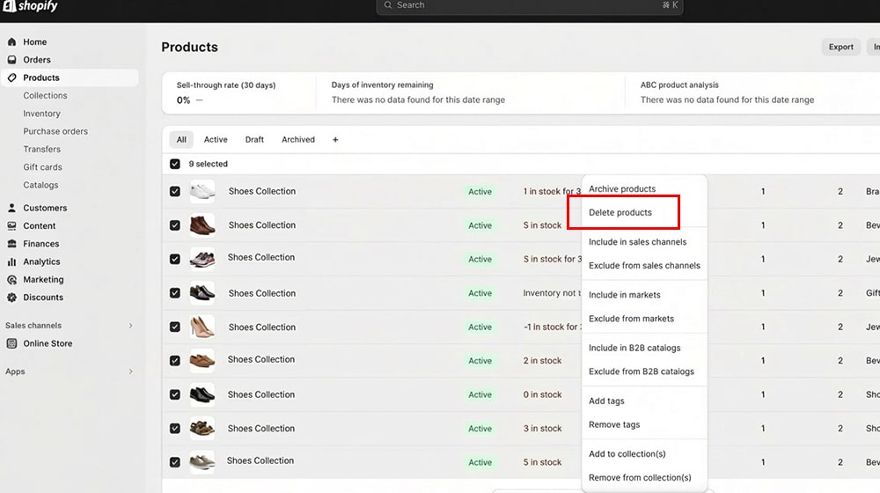The height and width of the screenshot is (493, 880).
Task: Click the top Search field
Action: click(x=530, y=5)
